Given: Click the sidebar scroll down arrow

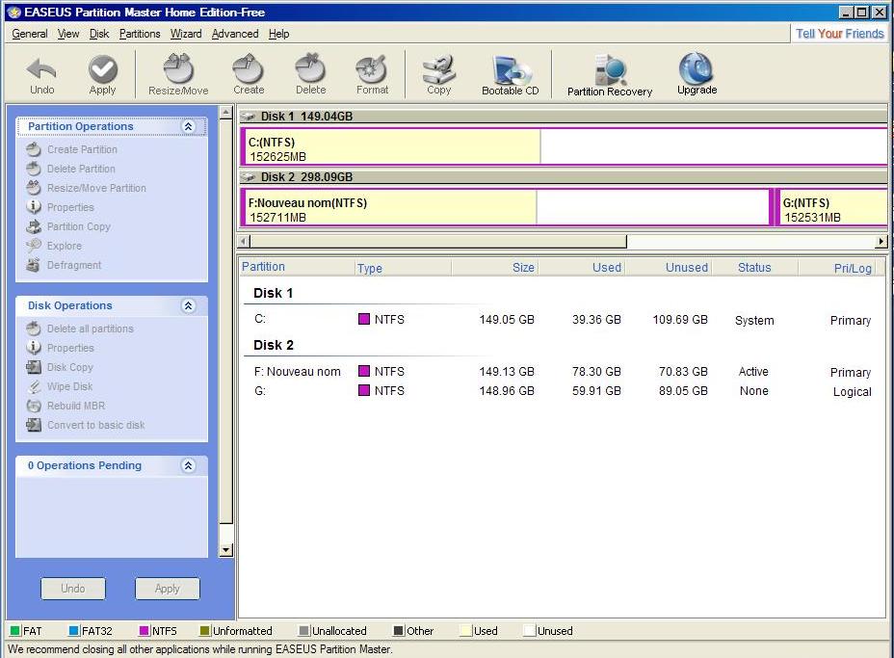Looking at the screenshot, I should click(225, 550).
